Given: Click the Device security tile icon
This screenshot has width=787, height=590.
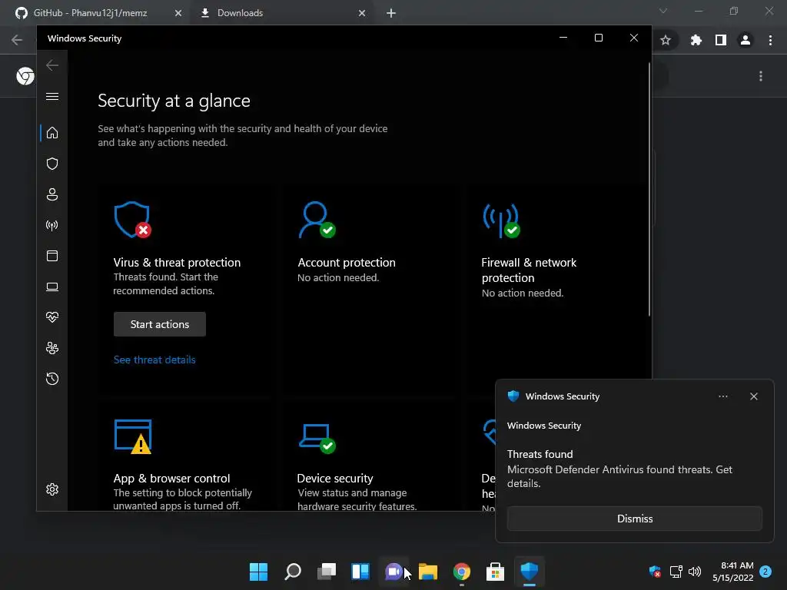Looking at the screenshot, I should point(317,439).
